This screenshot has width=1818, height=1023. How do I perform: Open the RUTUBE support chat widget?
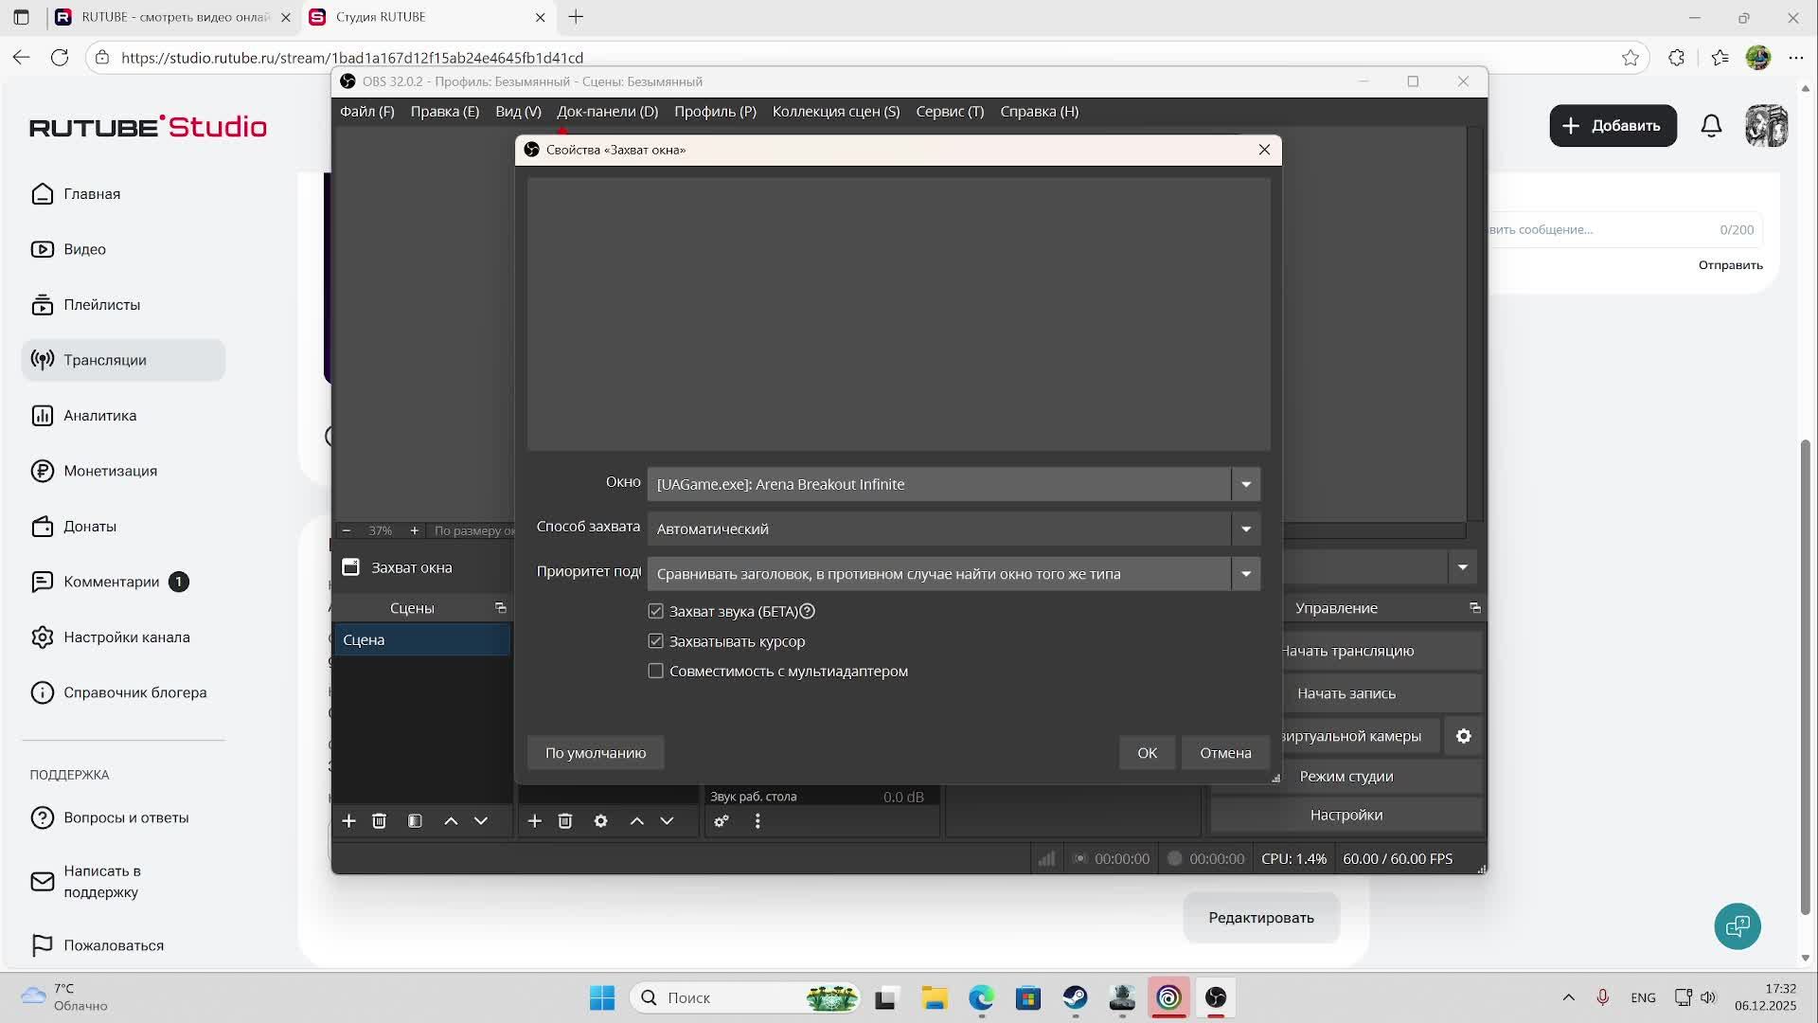click(x=1738, y=926)
